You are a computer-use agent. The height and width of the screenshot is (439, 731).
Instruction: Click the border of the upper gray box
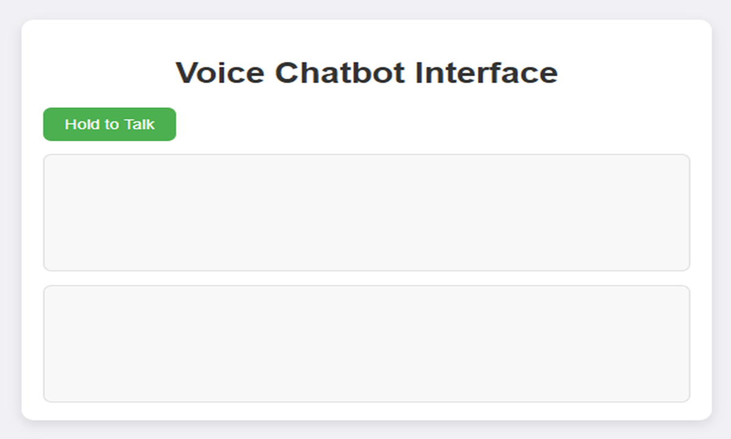pos(366,154)
